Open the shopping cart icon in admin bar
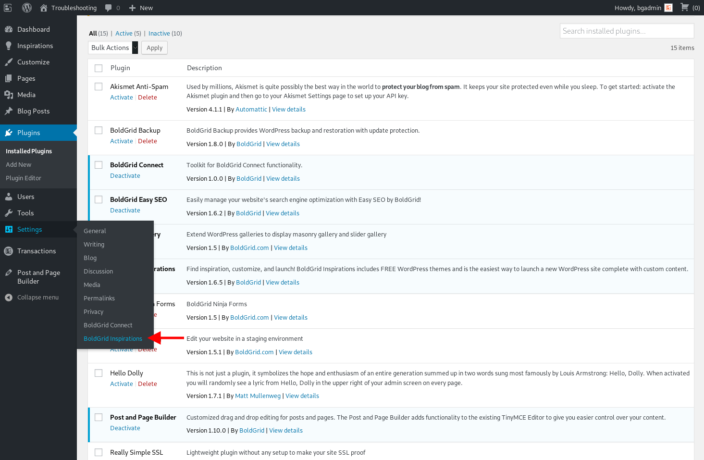The height and width of the screenshot is (460, 704). point(684,7)
